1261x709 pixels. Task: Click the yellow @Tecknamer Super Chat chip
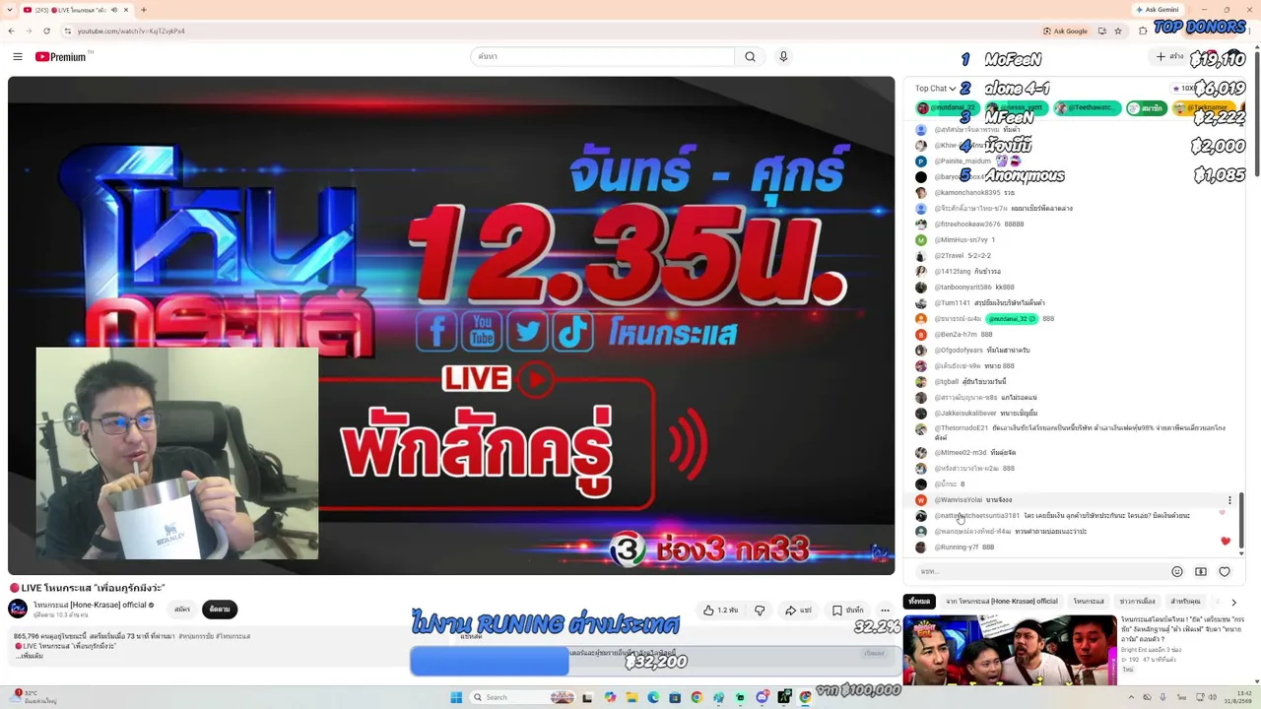[x=1204, y=108]
